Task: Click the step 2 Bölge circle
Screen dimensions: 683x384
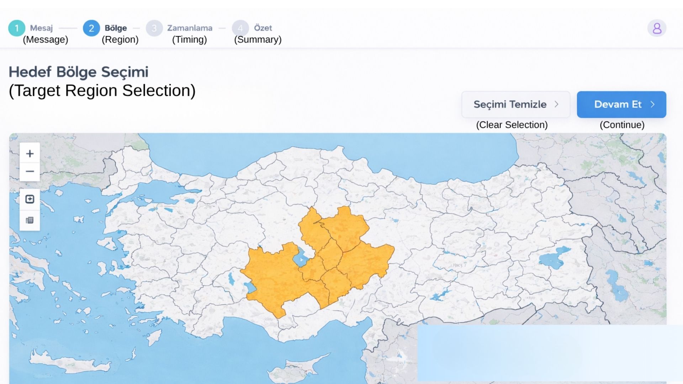Action: (91, 28)
